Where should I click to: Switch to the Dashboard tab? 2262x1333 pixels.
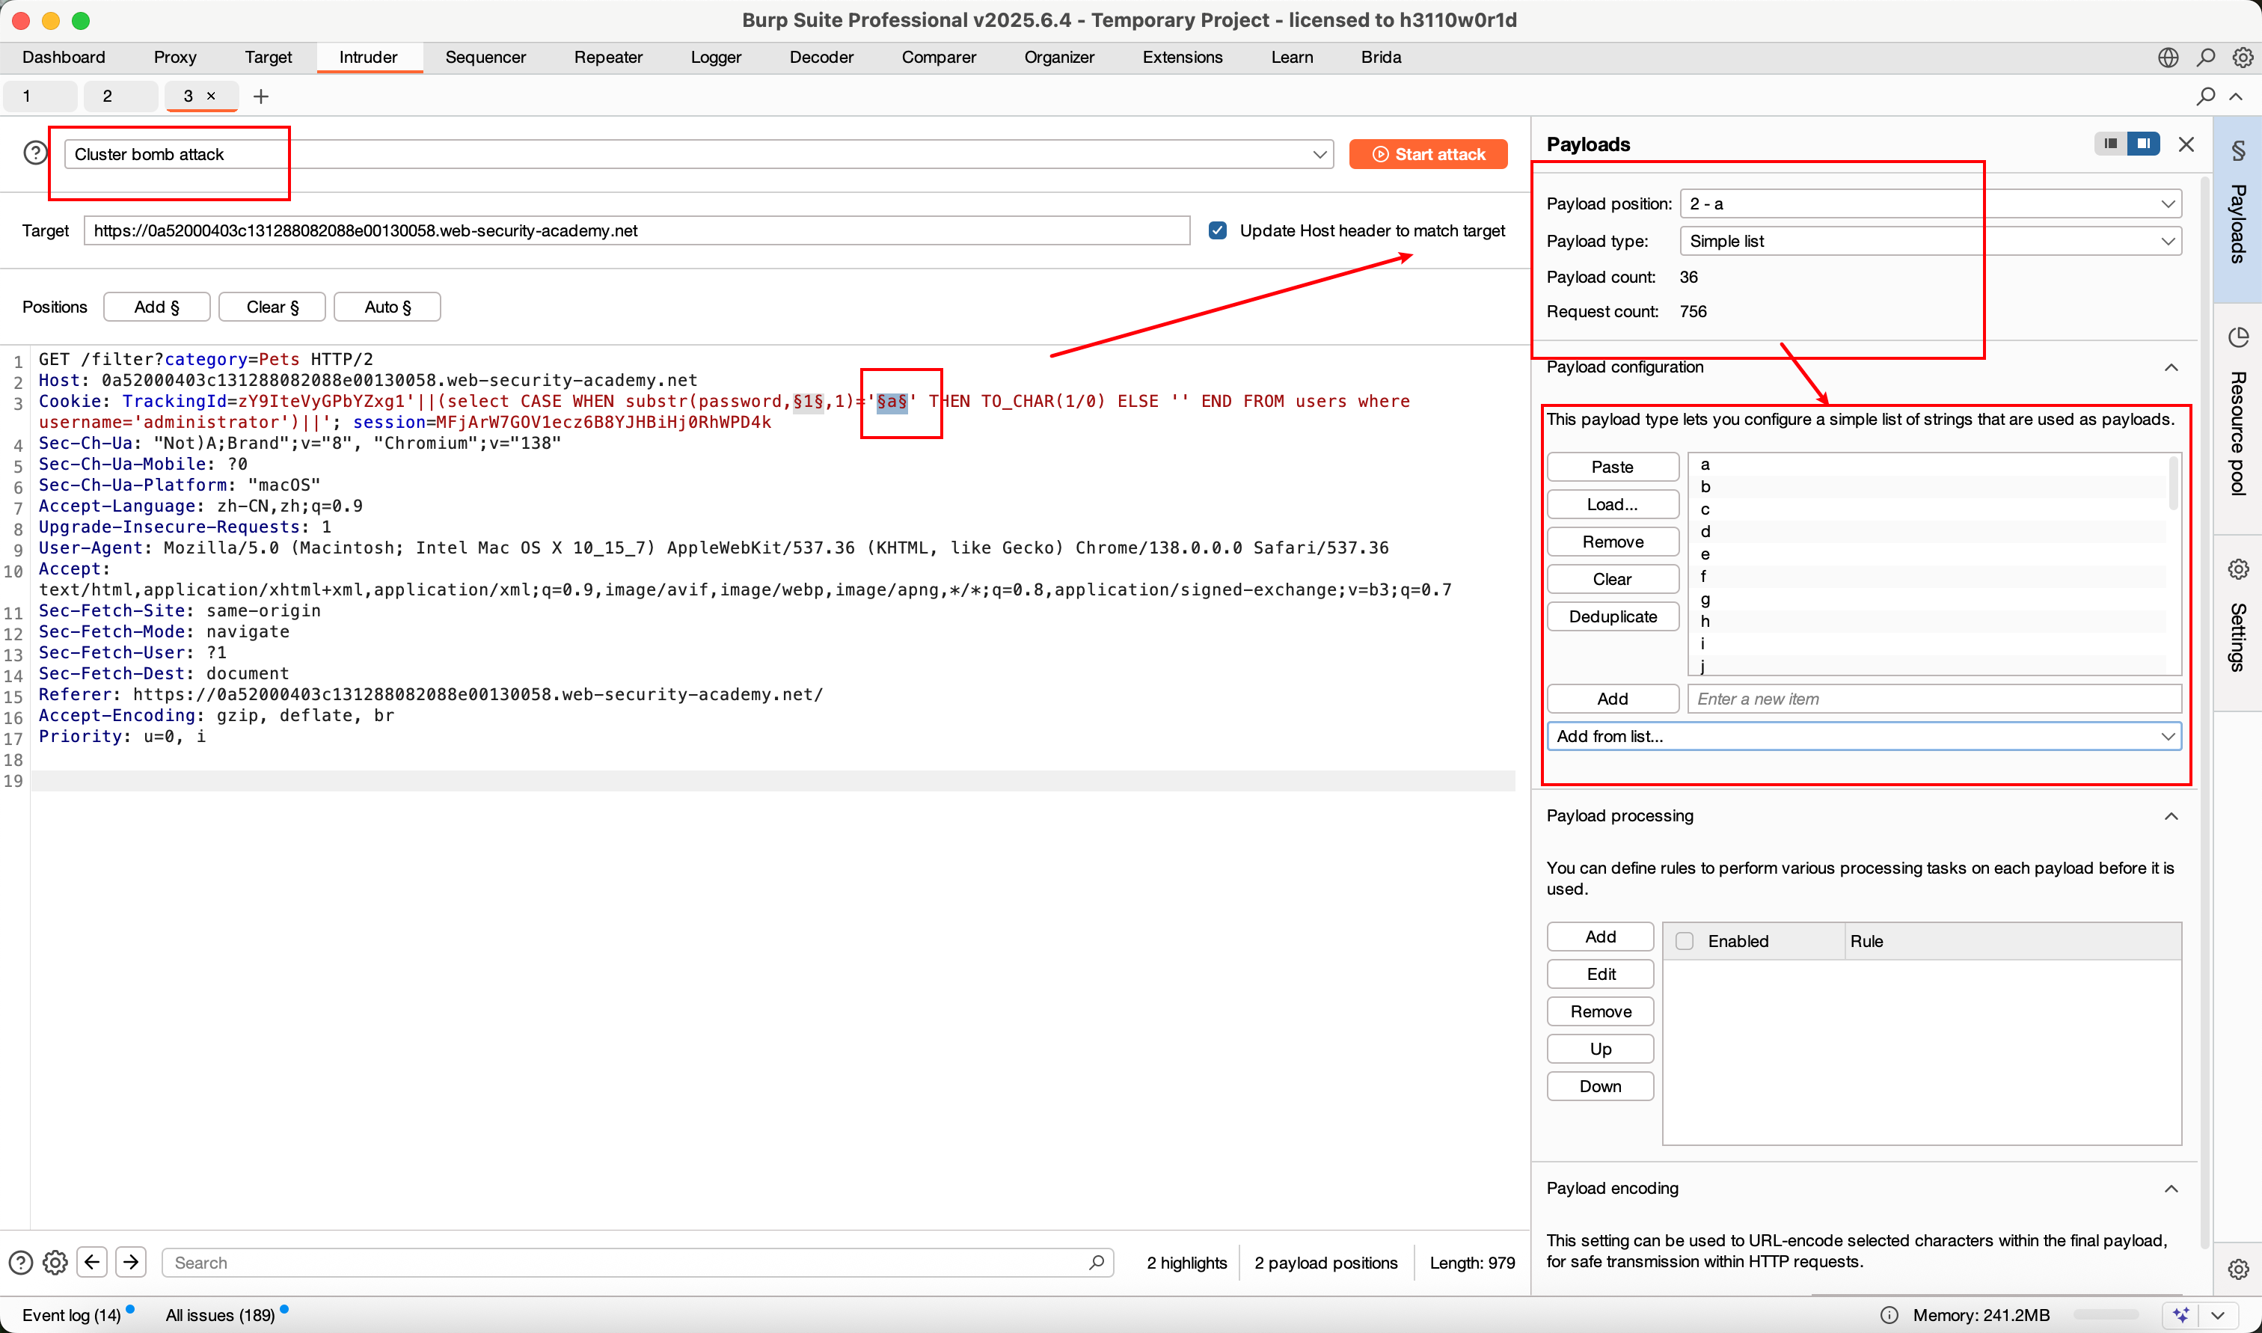[x=64, y=58]
